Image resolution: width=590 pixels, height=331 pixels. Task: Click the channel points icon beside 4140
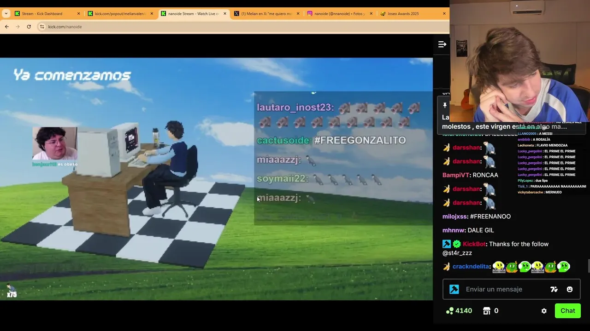click(x=449, y=311)
